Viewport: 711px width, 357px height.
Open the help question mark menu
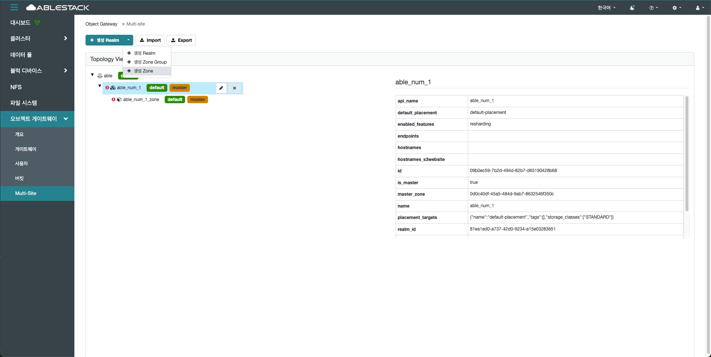[653, 8]
